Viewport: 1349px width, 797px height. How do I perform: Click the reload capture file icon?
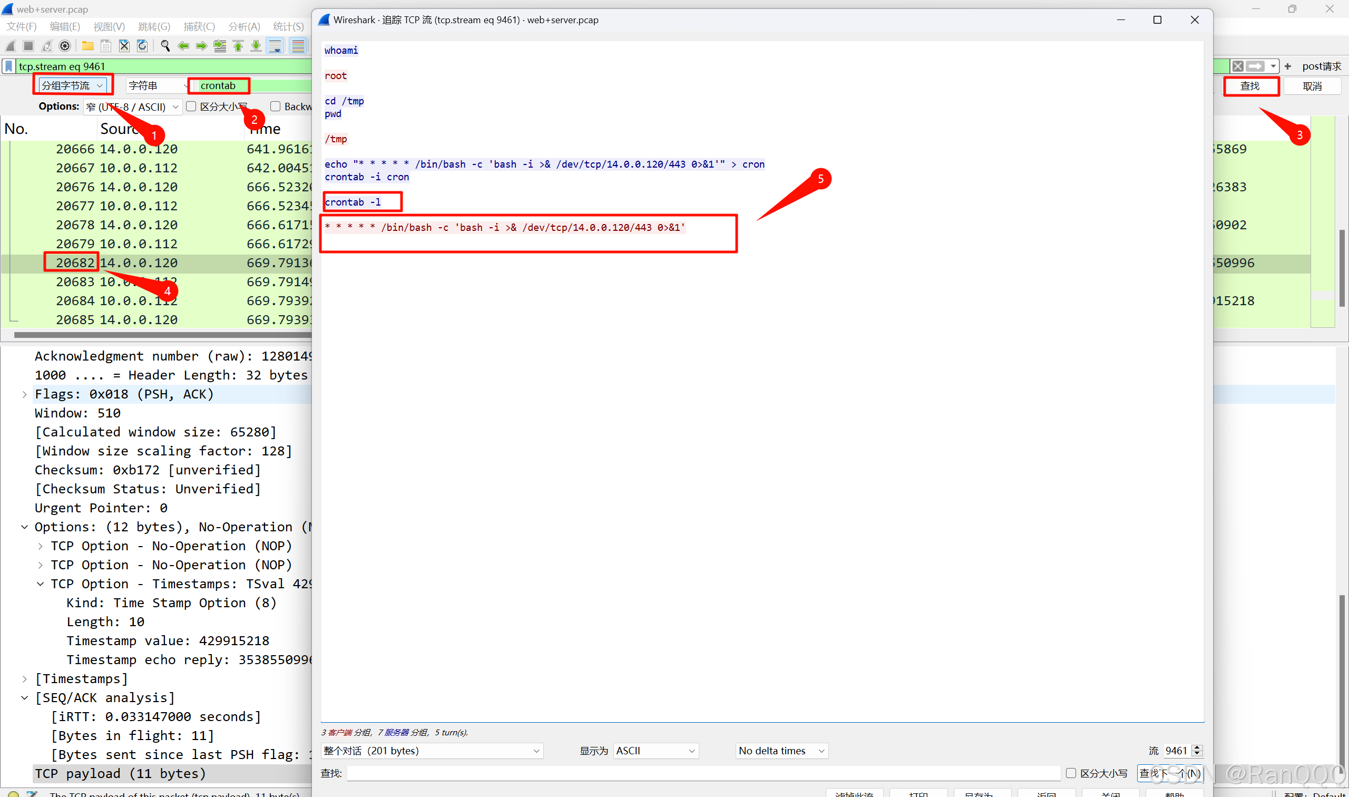pyautogui.click(x=142, y=46)
